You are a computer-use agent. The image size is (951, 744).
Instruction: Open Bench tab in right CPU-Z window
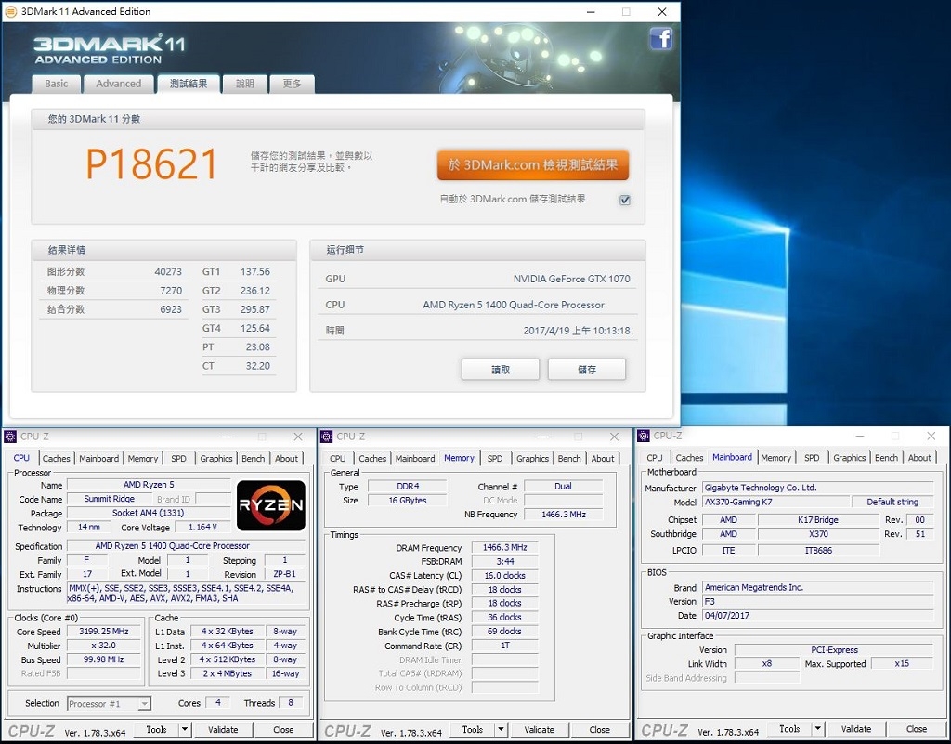pyautogui.click(x=886, y=458)
